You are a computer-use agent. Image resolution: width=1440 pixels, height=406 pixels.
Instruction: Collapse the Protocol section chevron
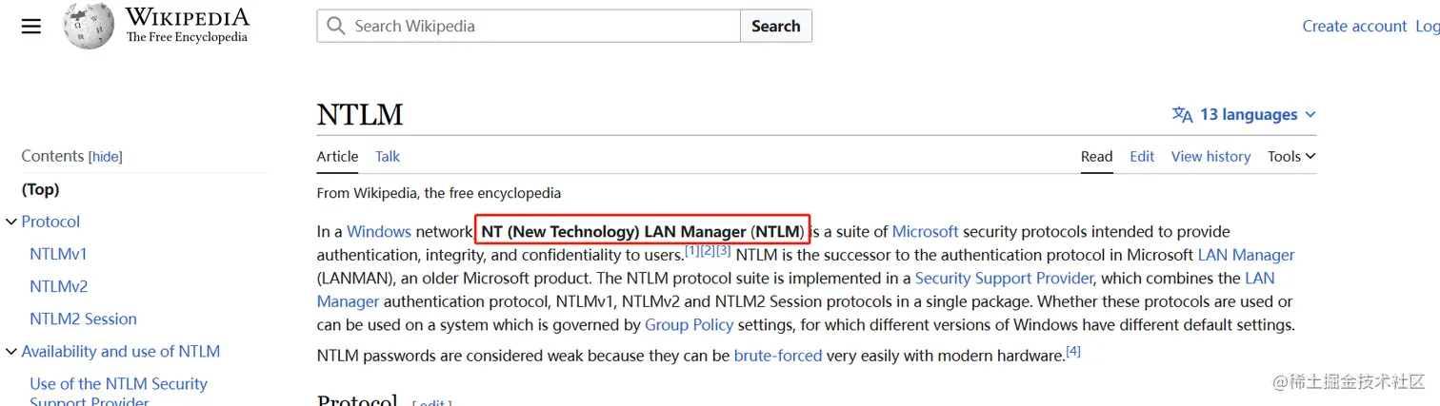coord(11,222)
